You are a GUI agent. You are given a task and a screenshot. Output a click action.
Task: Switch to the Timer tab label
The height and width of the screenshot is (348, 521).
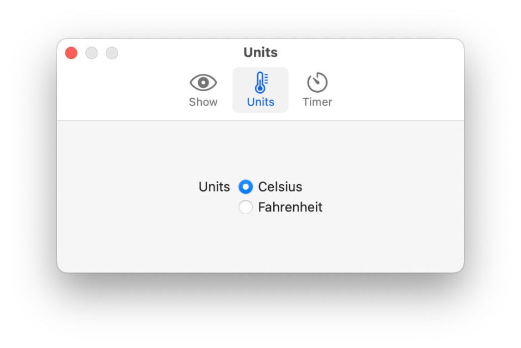pos(317,102)
